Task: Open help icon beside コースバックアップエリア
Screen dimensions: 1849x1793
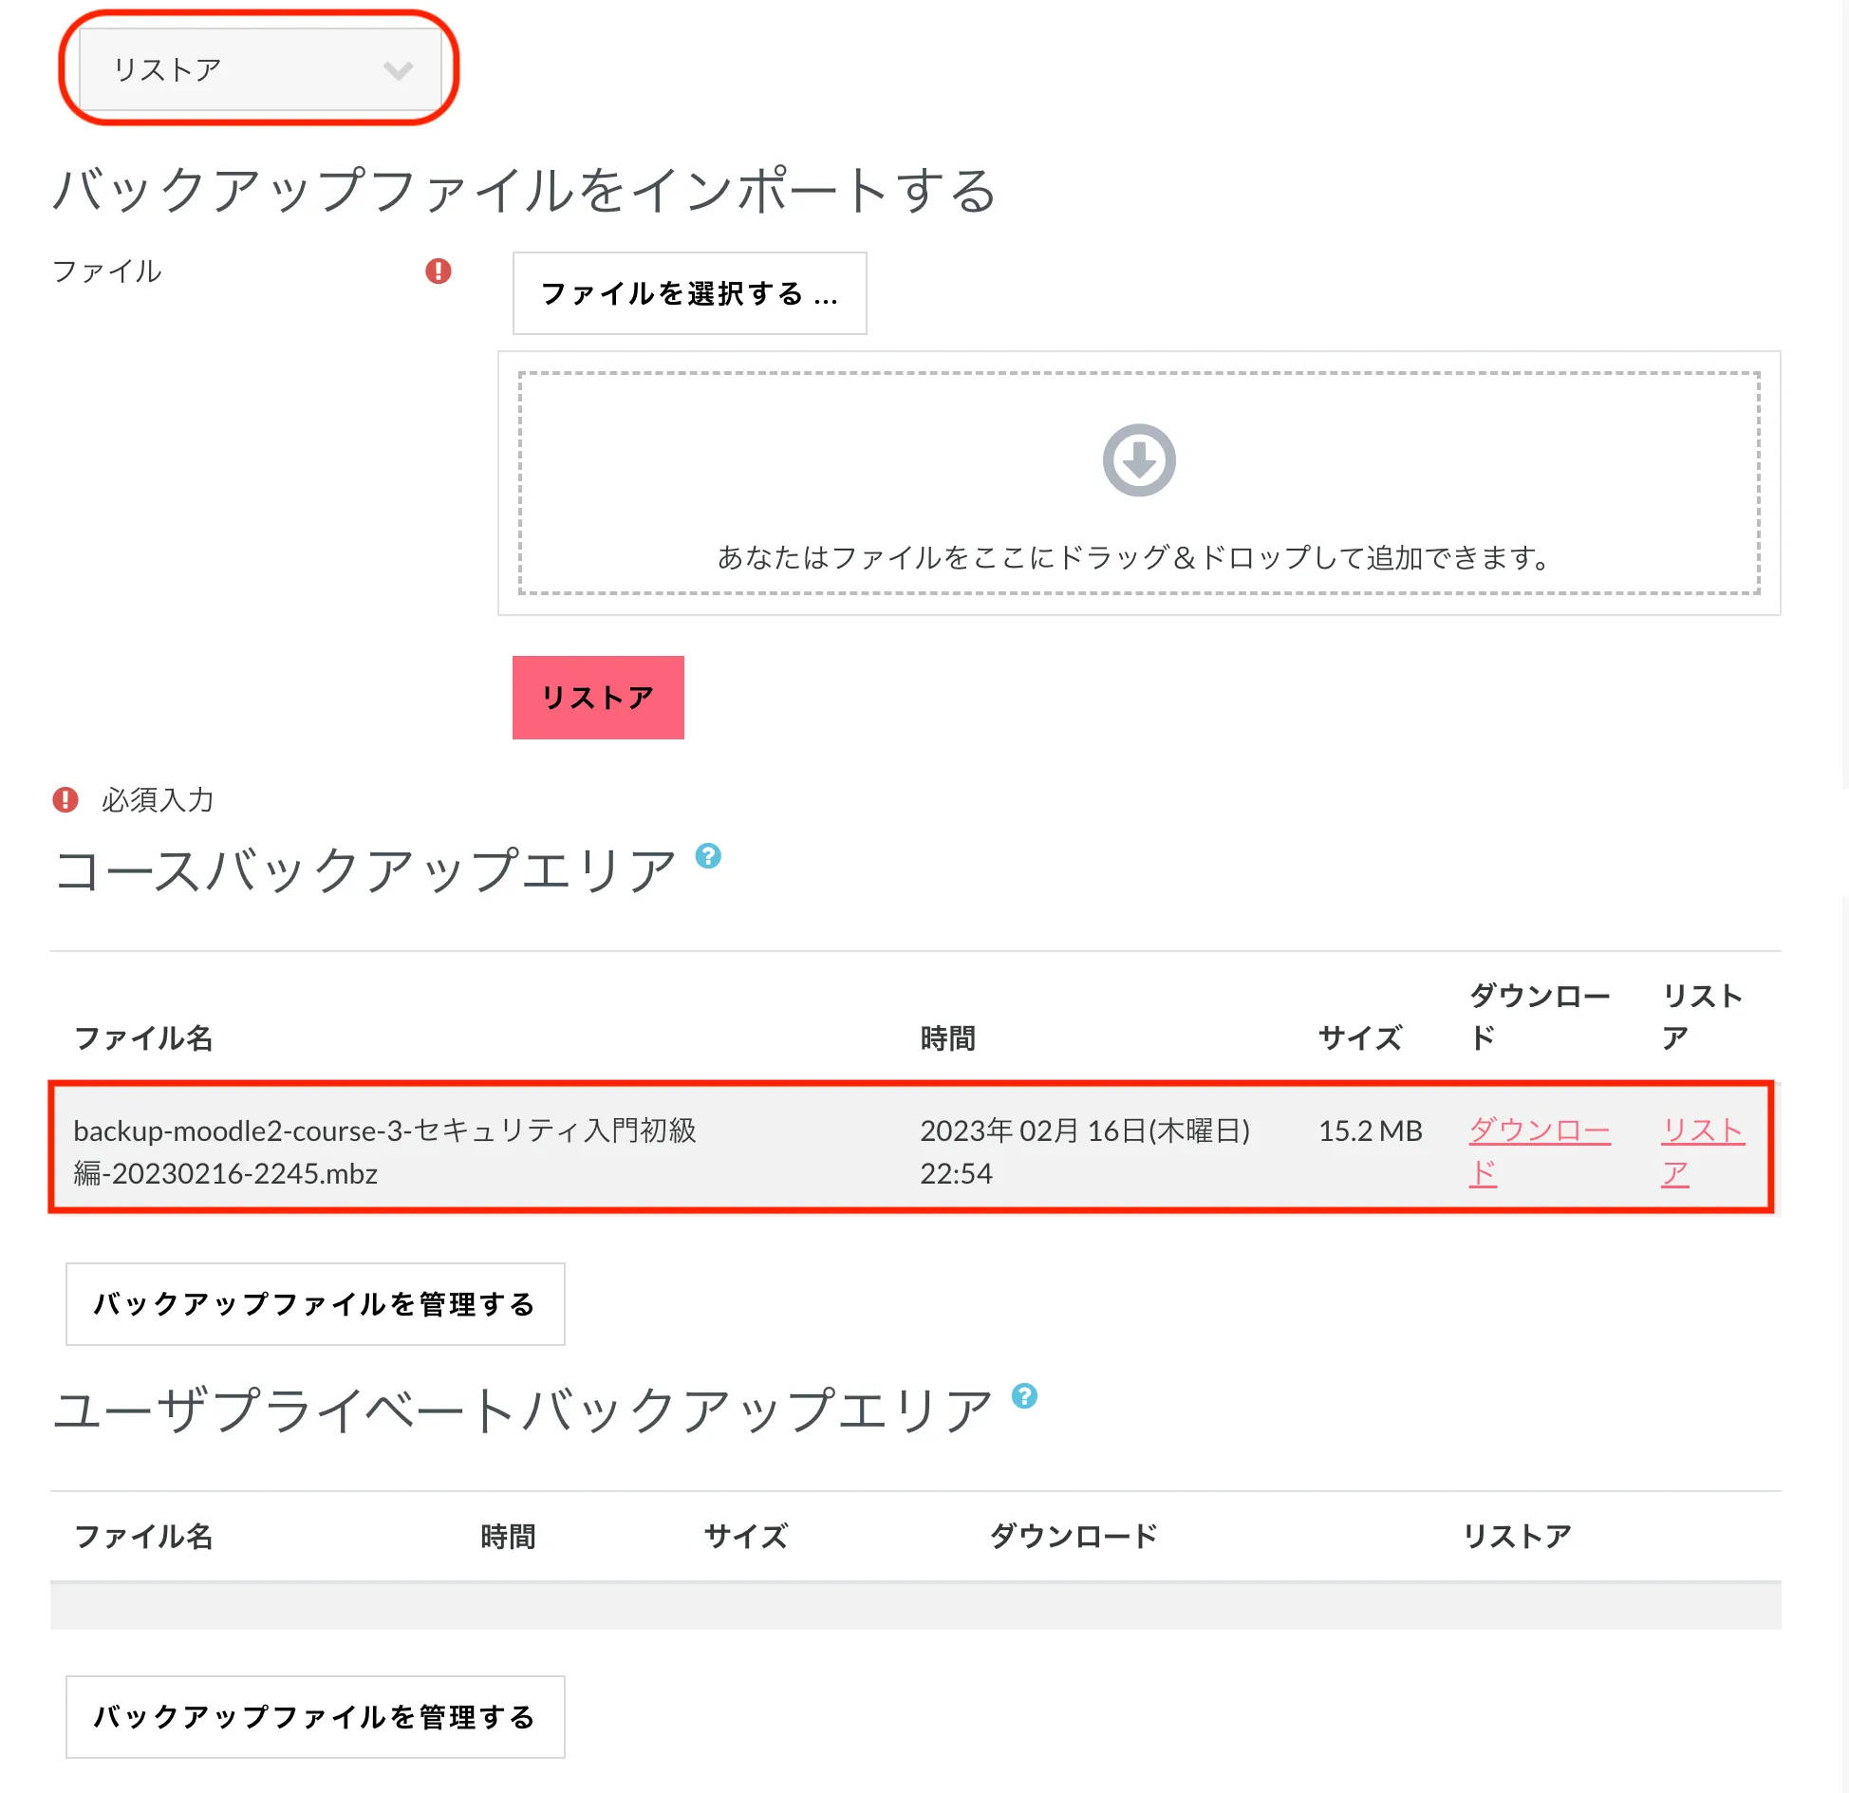Action: tap(708, 856)
